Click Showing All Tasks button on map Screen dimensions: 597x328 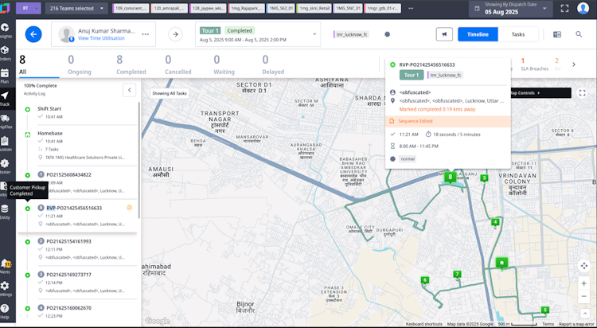pyautogui.click(x=170, y=93)
